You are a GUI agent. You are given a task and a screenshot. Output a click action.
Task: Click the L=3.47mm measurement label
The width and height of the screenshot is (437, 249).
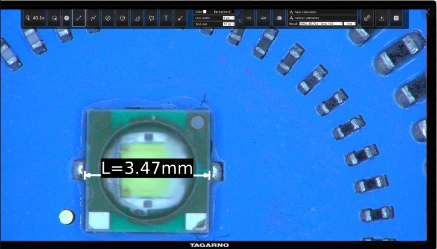[x=146, y=168]
